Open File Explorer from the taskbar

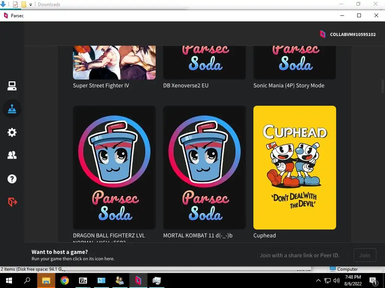[x=46, y=280]
